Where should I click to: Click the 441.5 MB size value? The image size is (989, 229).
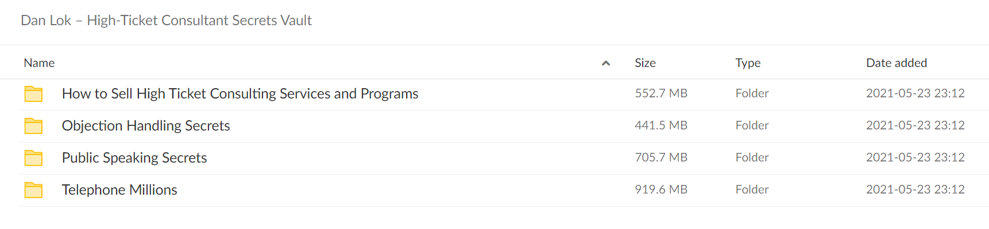(661, 125)
